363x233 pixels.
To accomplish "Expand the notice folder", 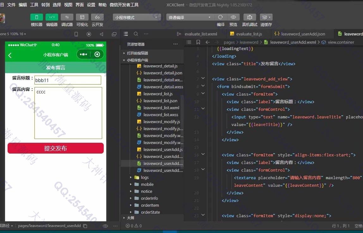I will click(x=146, y=191).
